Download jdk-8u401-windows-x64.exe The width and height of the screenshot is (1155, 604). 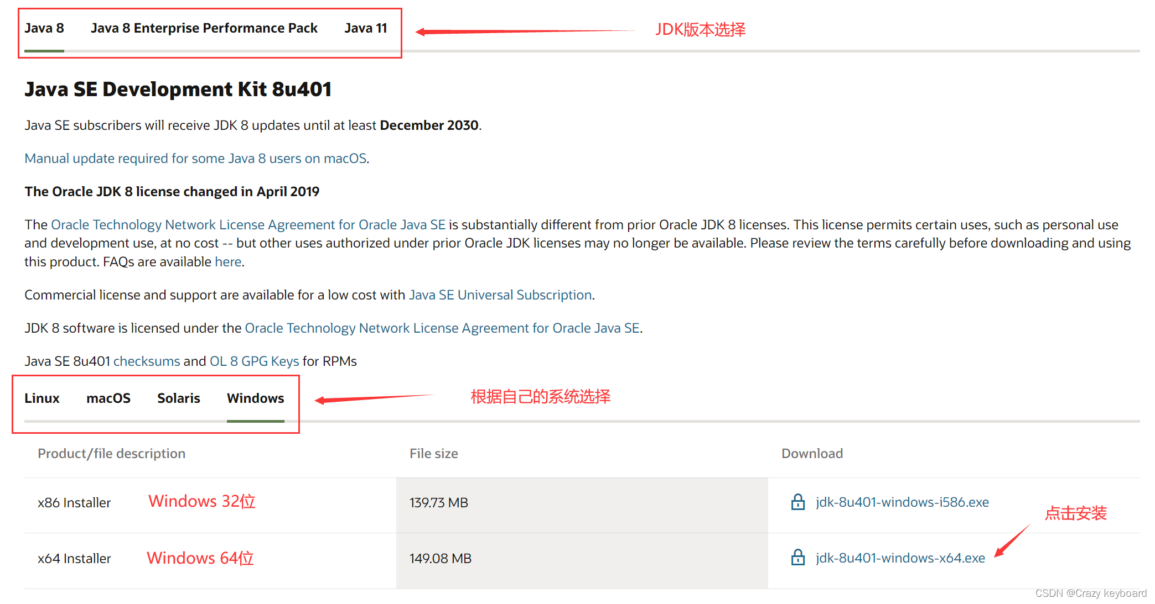click(x=900, y=558)
